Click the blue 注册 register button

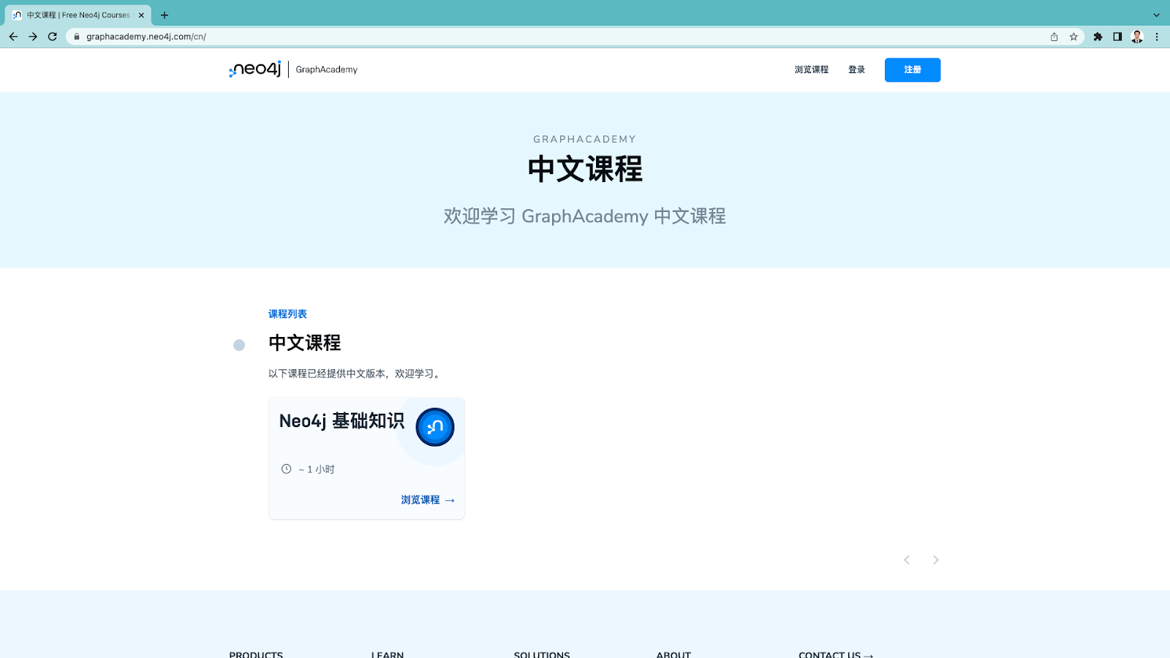click(913, 70)
